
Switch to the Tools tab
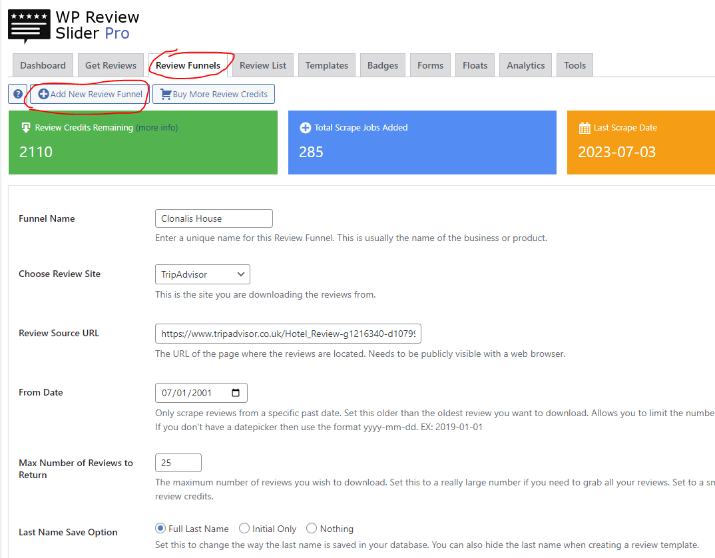[x=575, y=65]
